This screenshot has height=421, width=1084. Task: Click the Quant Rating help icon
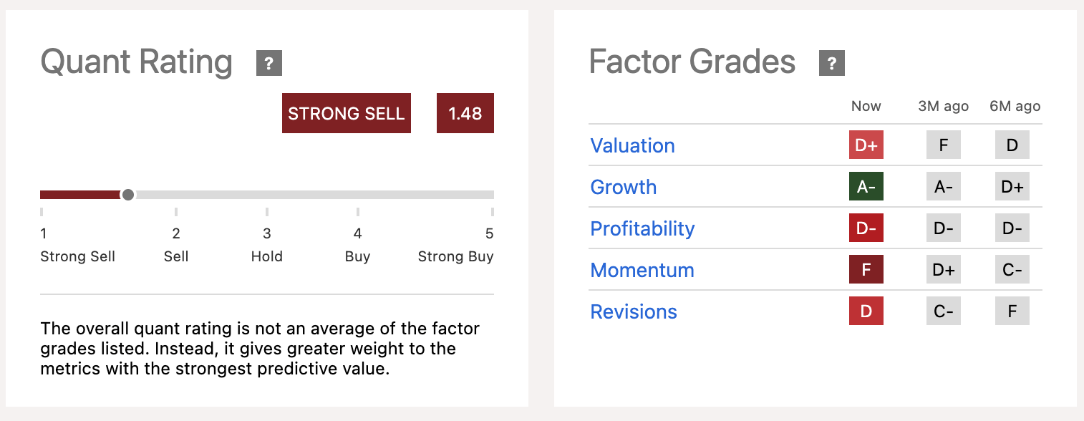(x=268, y=63)
